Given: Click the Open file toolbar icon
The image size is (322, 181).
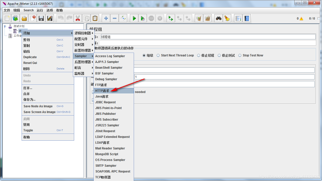Looking at the screenshot, I should (24, 18).
